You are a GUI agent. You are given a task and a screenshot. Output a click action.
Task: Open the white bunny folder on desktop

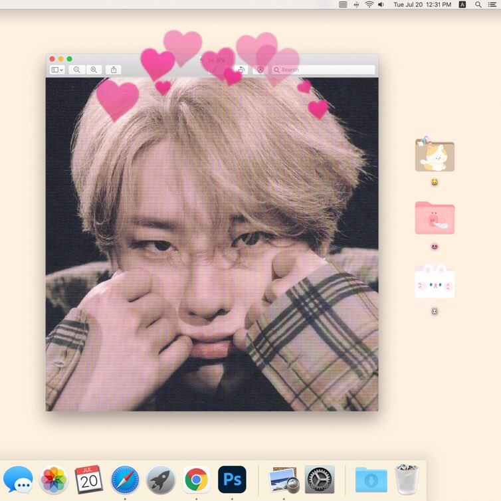[x=435, y=281]
